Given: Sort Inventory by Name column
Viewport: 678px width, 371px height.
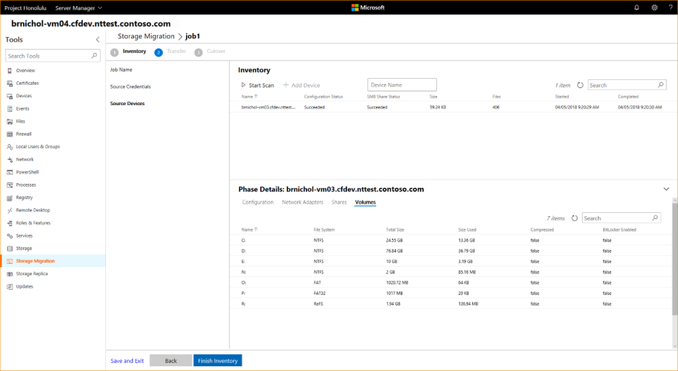Looking at the screenshot, I should tap(249, 97).
